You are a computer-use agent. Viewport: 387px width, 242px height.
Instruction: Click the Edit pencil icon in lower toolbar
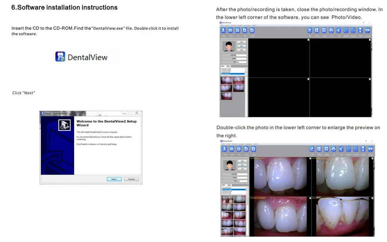pyautogui.click(x=312, y=149)
